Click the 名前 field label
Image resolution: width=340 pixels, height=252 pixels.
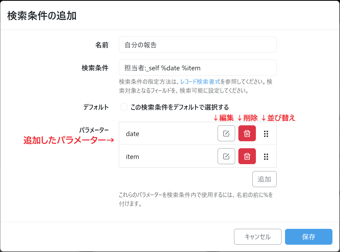102,45
